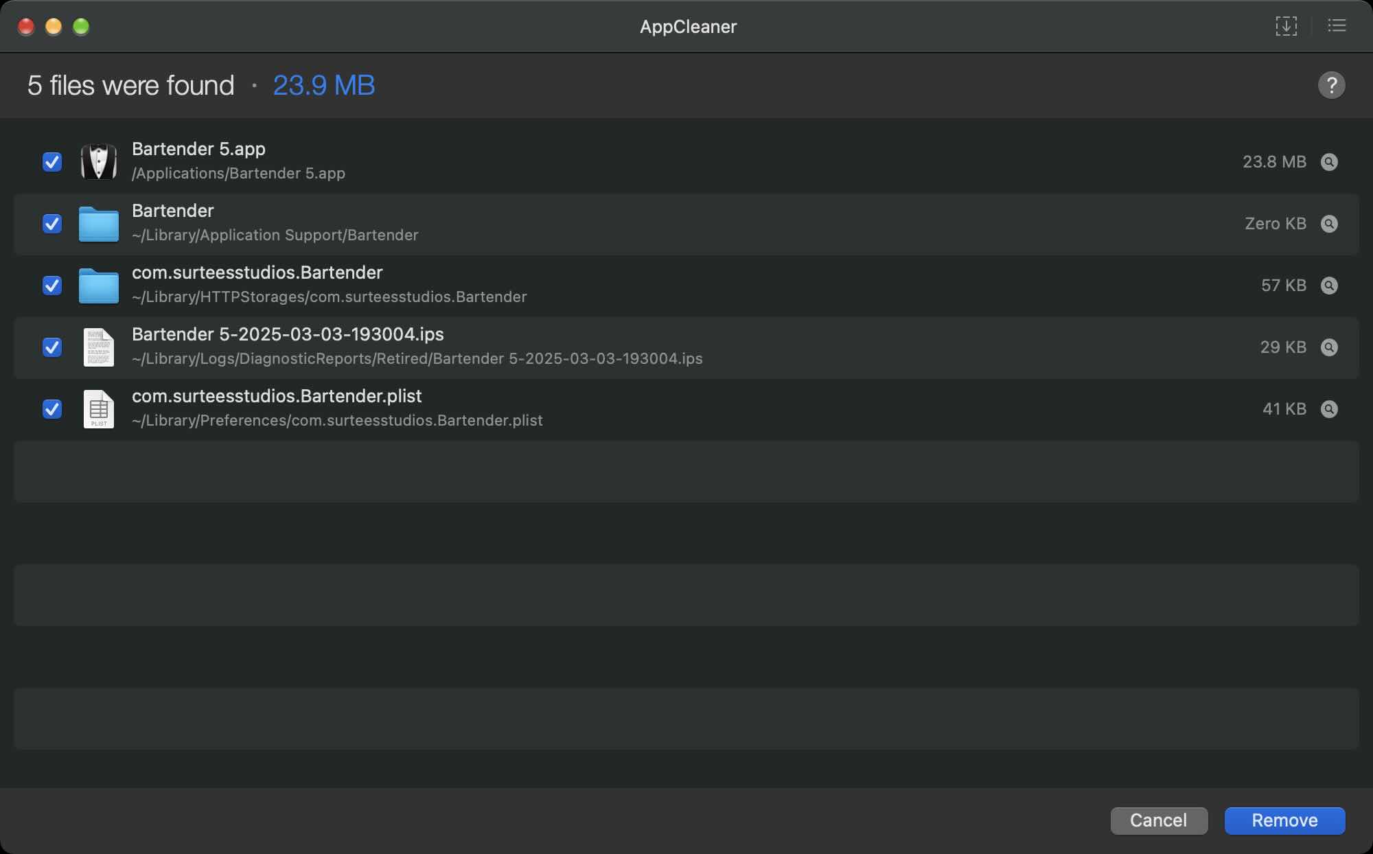Uncheck the Bartender Application Support folder checkbox
The height and width of the screenshot is (854, 1373).
[52, 224]
